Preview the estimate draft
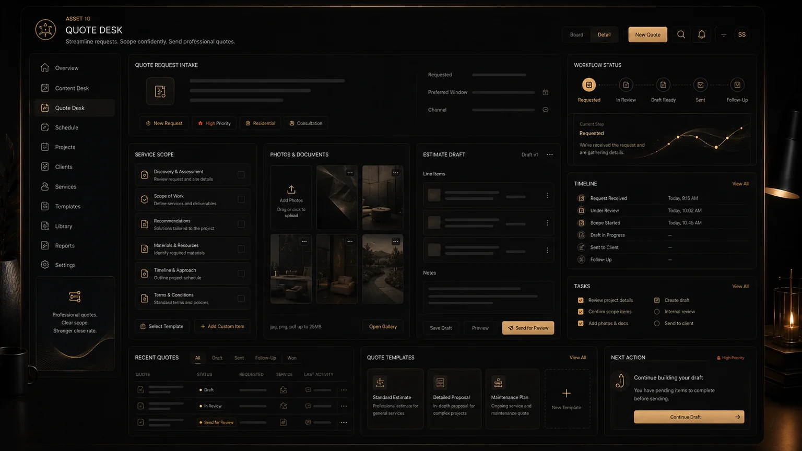This screenshot has width=802, height=451. 480,328
